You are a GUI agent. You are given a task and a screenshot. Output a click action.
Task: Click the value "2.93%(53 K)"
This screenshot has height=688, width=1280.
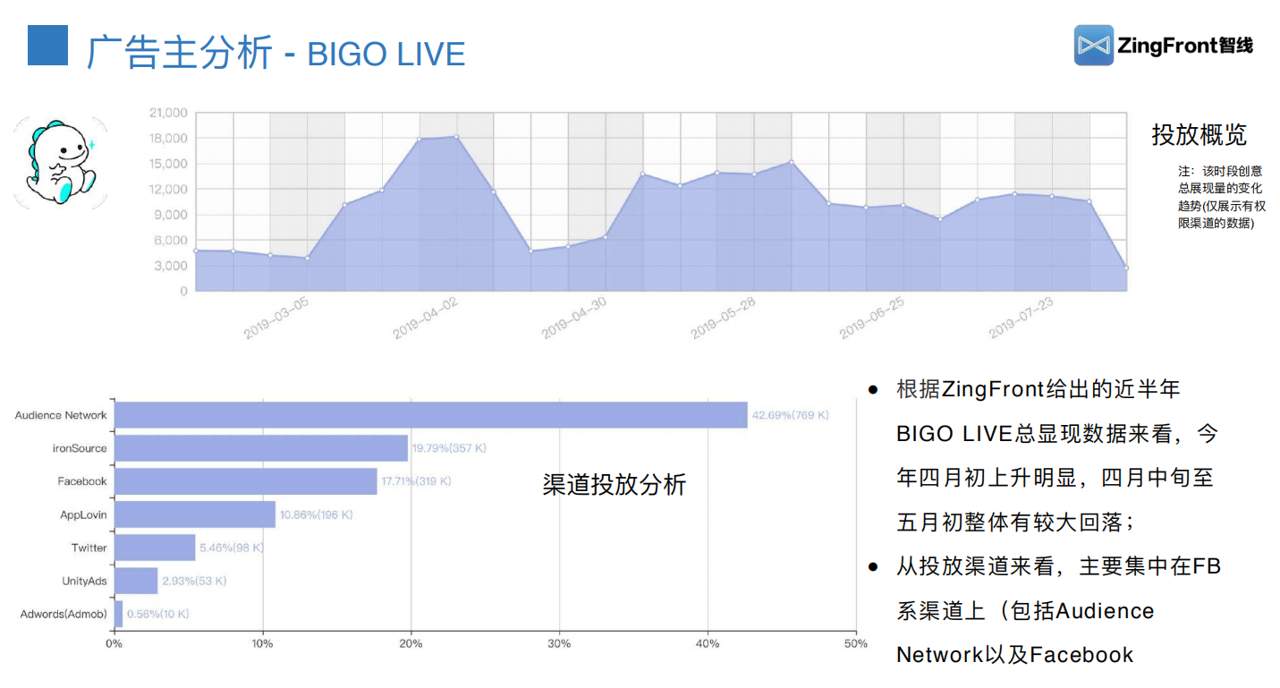click(194, 581)
